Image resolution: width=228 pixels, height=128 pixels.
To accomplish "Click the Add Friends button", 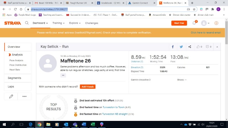I will click(88, 87).
